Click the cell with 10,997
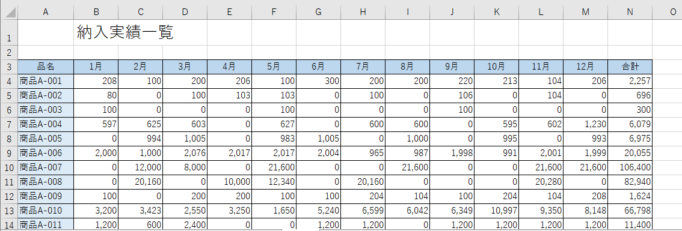This screenshot has width=682, height=231. tap(496, 211)
